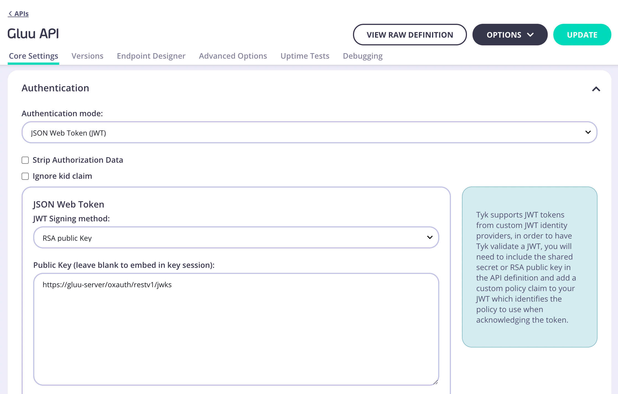This screenshot has height=394, width=618.
Task: Open the JWT Signing method dropdown
Action: (236, 237)
